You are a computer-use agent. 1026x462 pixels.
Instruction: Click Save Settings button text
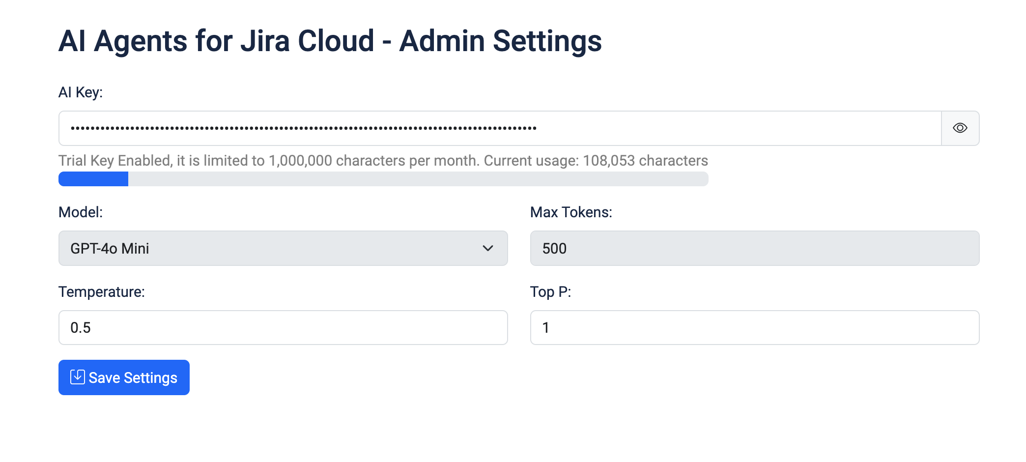133,377
